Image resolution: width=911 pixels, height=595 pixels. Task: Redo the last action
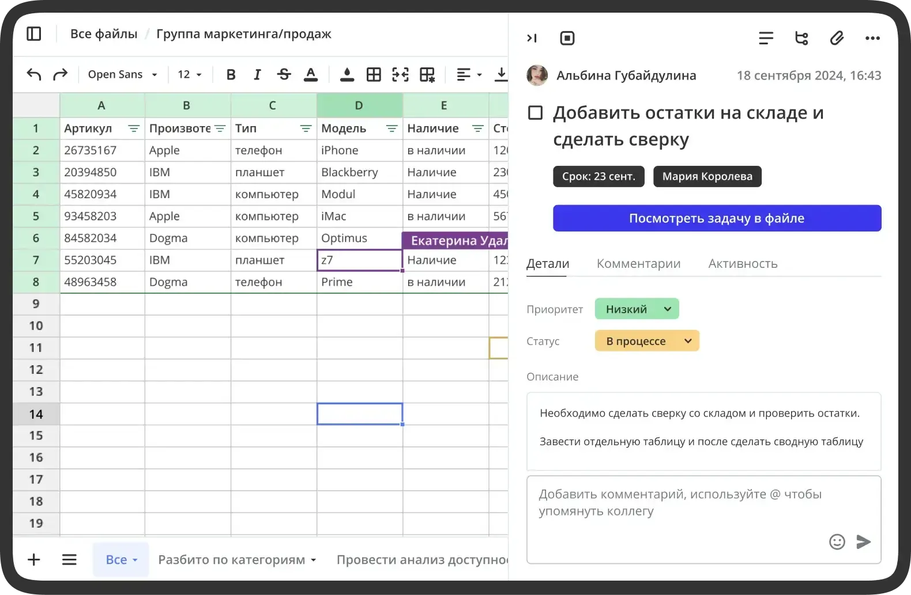60,74
